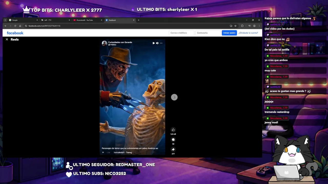Viewport: 328px width, 184px height.
Task: Focus the Contraseña field
Action: 208,33
